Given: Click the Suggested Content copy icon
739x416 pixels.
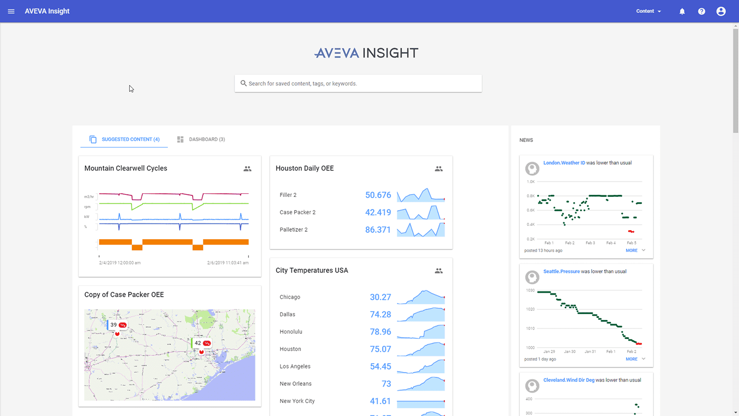Looking at the screenshot, I should tap(93, 139).
